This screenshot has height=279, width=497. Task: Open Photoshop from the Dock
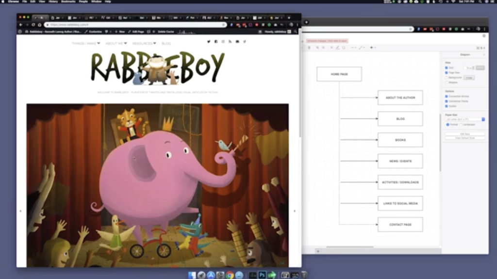tap(262, 275)
